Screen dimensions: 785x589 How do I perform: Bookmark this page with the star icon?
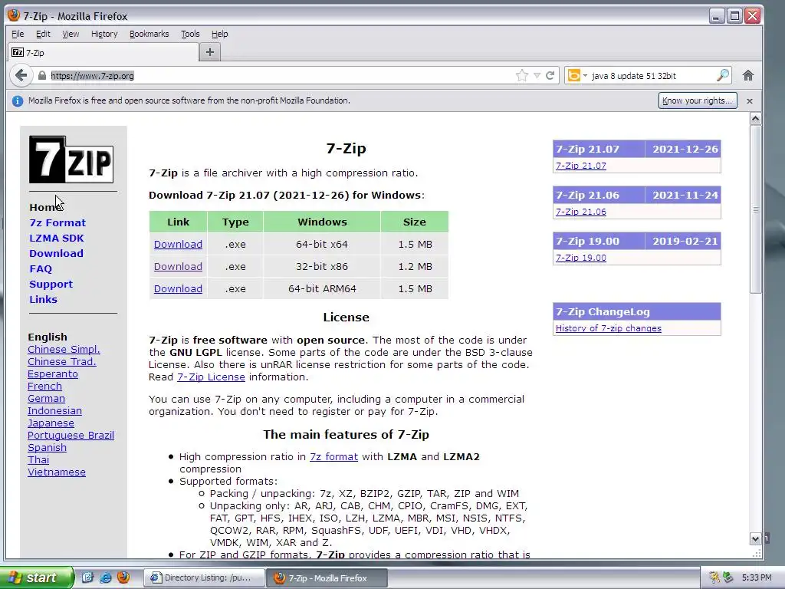[x=521, y=76]
